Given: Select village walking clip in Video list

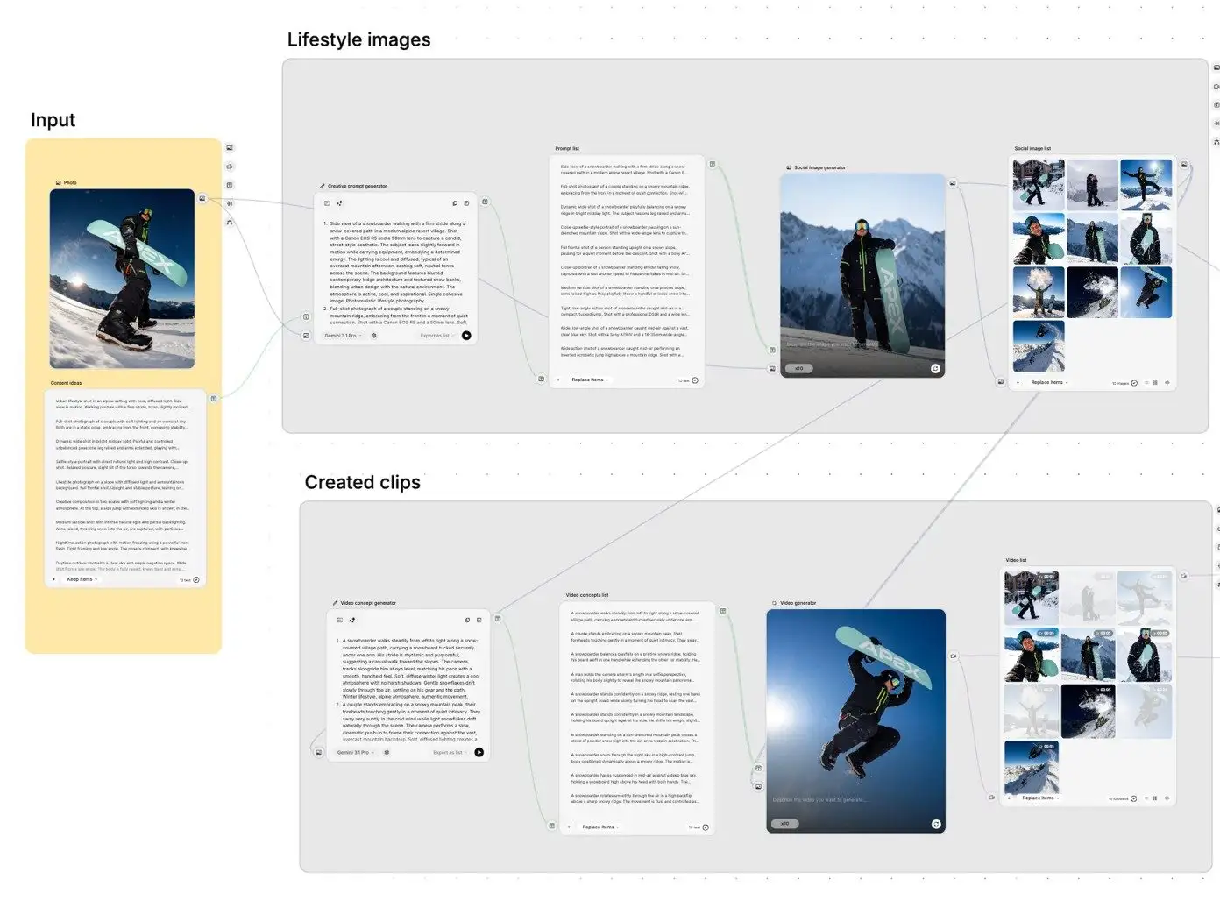Looking at the screenshot, I should pyautogui.click(x=1032, y=599).
